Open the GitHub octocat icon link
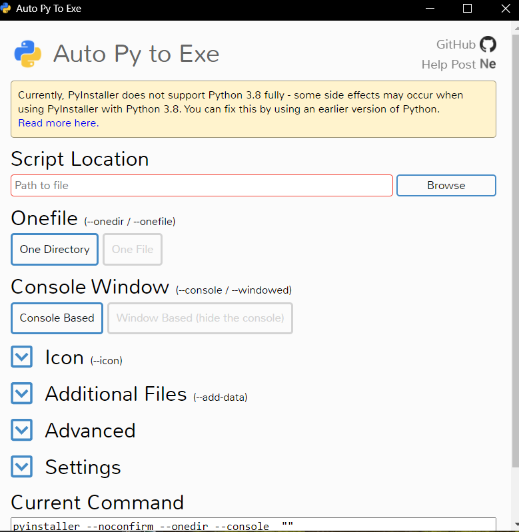Image resolution: width=519 pixels, height=532 pixels. (x=488, y=44)
